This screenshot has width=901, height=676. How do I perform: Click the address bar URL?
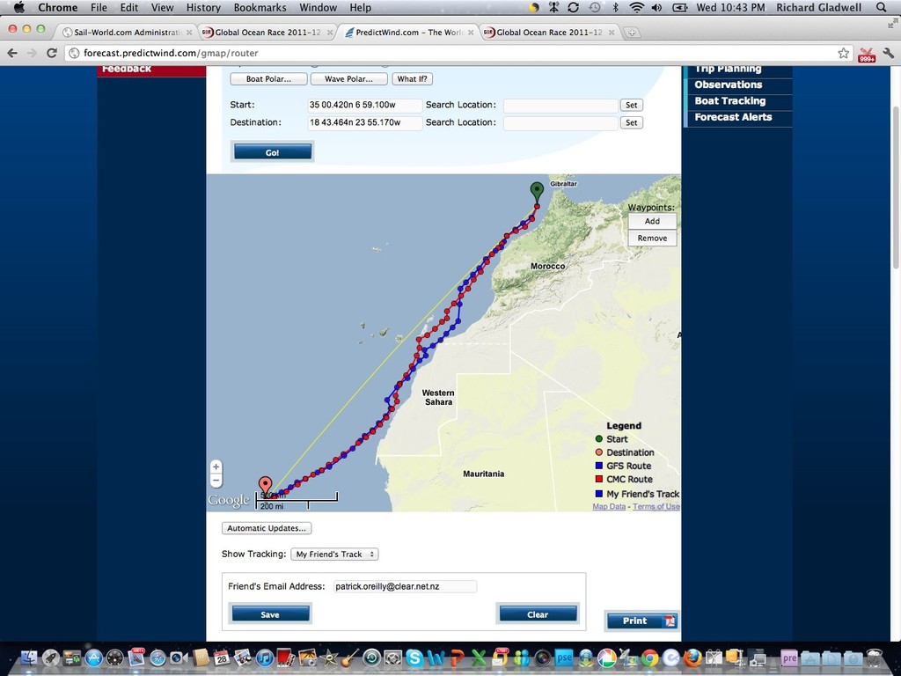171,53
